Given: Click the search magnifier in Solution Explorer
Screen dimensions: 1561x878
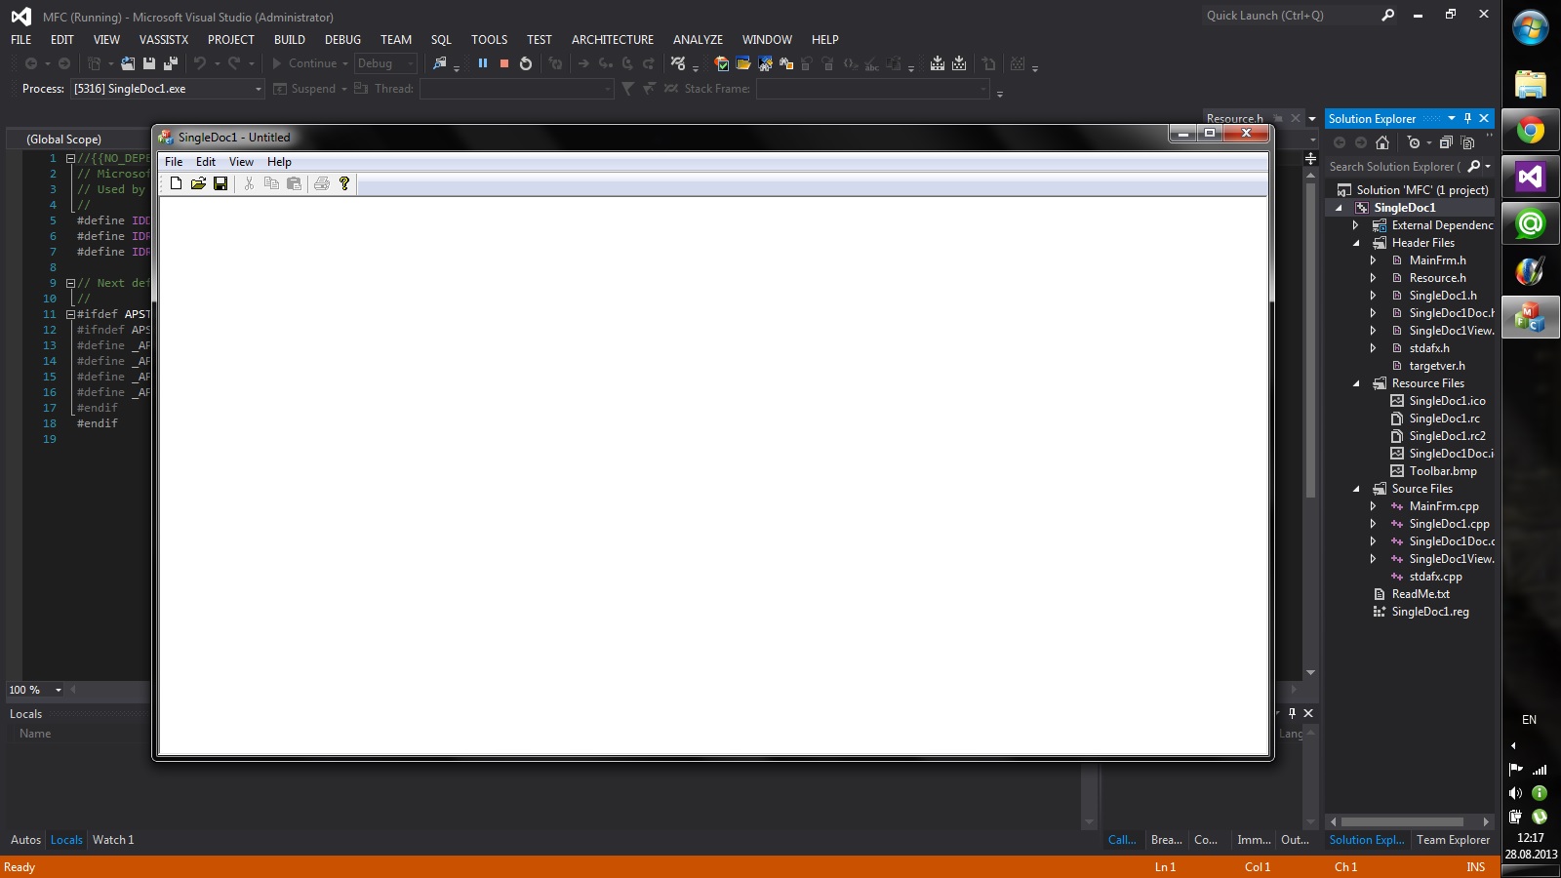Looking at the screenshot, I should 1474,167.
